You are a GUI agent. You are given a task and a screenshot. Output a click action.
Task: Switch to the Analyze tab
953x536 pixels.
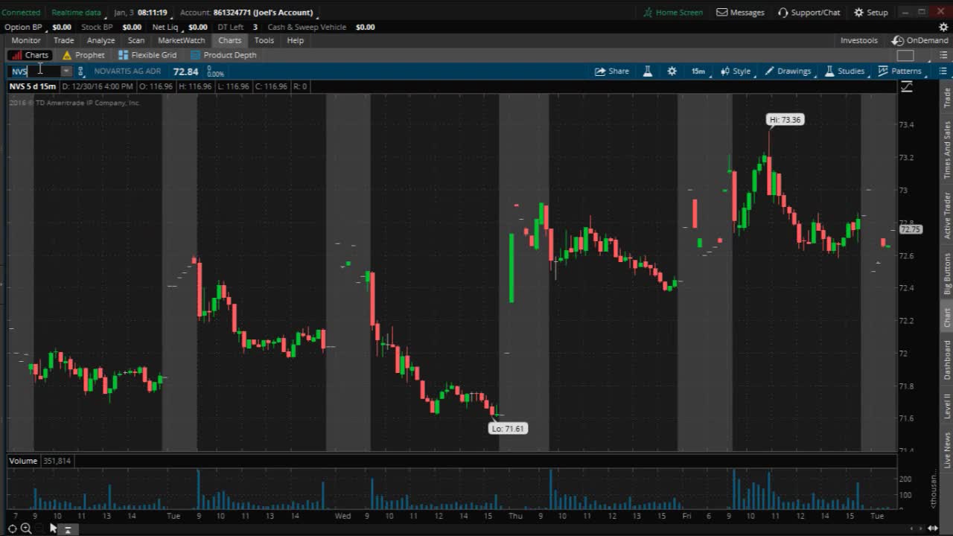pos(101,40)
